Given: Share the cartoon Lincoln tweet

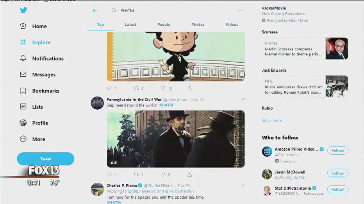Looking at the screenshot, I should [x=190, y=88].
